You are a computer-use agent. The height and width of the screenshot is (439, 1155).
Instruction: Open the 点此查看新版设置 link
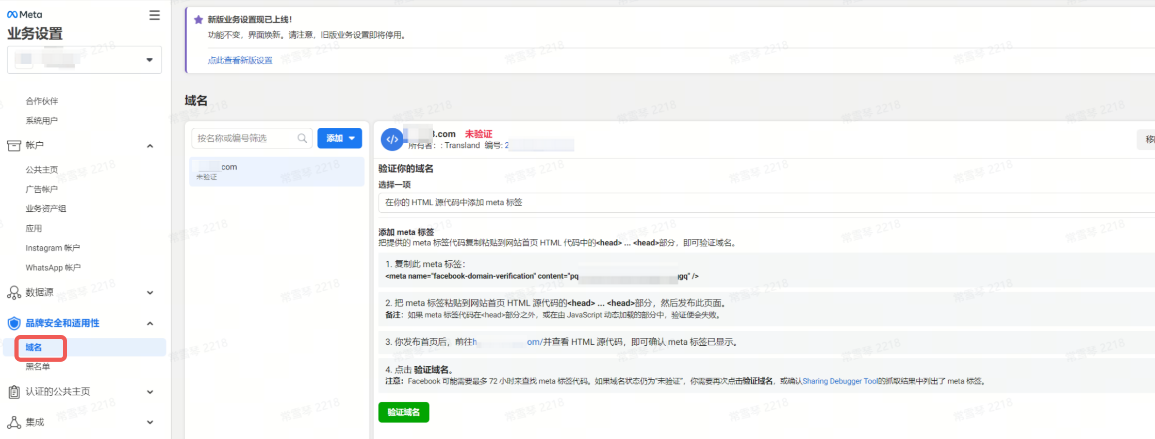pyautogui.click(x=240, y=60)
